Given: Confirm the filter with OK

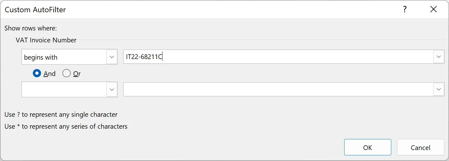Looking at the screenshot, I should pos(368,147).
